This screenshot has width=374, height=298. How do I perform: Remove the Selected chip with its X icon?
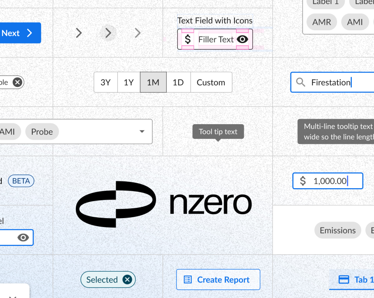[x=127, y=280]
